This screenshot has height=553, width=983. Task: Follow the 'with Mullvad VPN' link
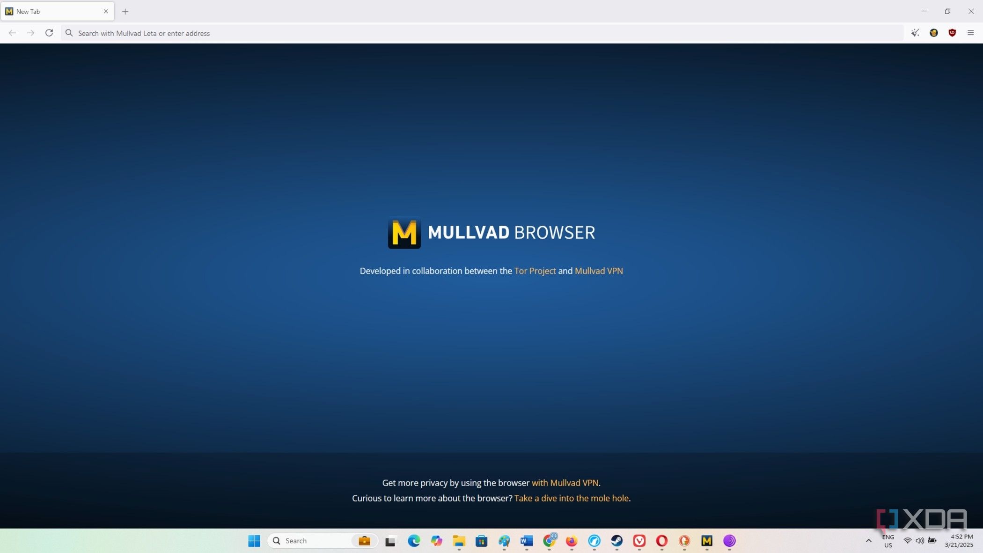click(565, 483)
